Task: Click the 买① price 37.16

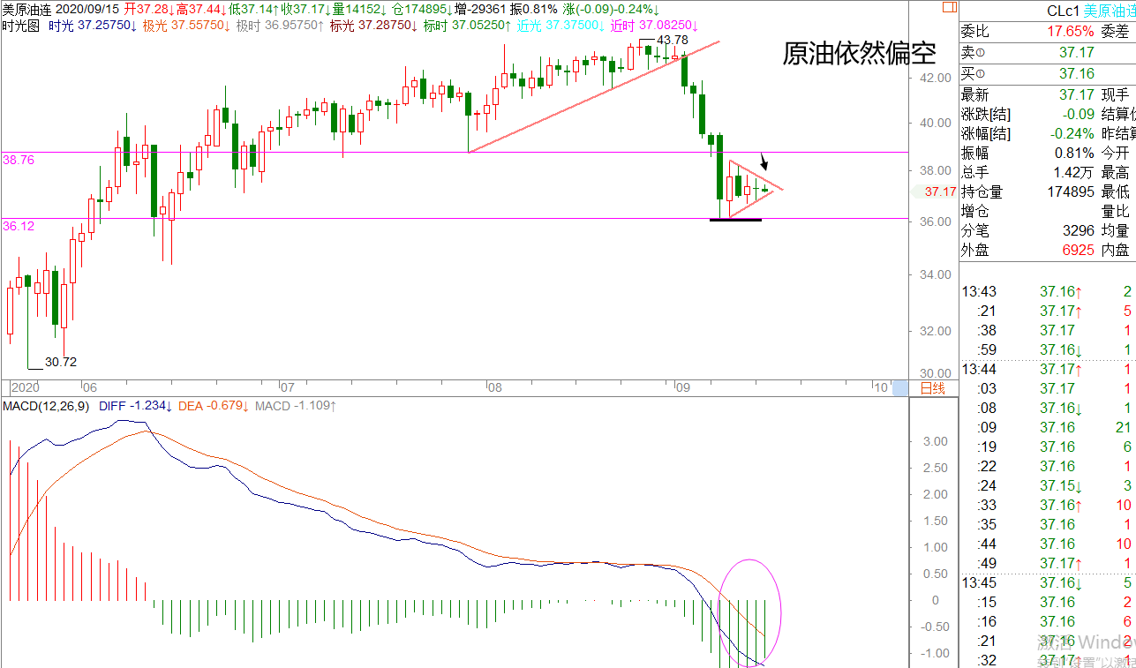Action: point(1077,73)
